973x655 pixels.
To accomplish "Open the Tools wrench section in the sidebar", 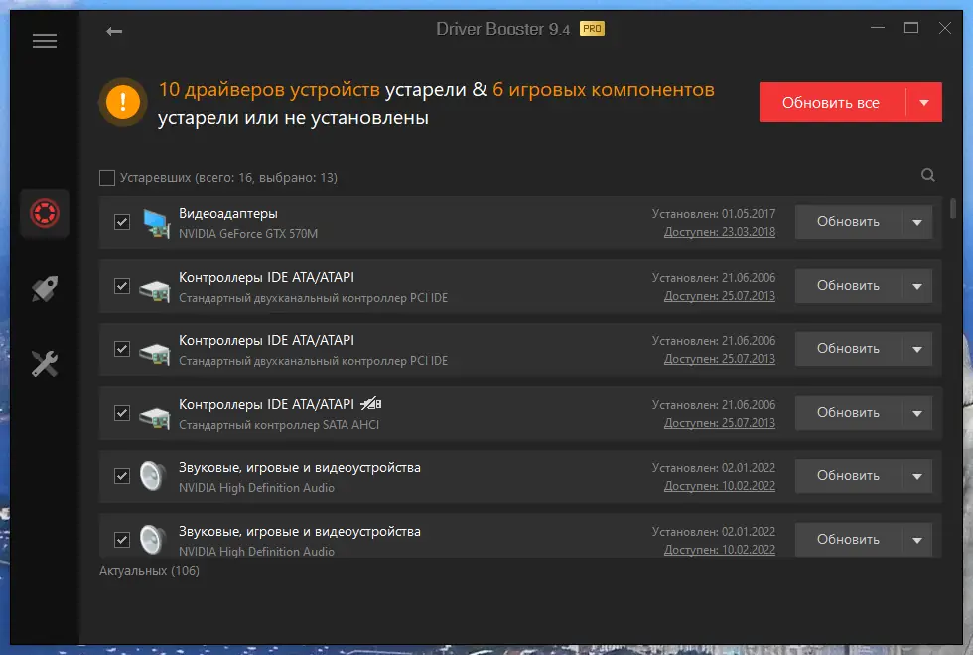I will coord(45,364).
